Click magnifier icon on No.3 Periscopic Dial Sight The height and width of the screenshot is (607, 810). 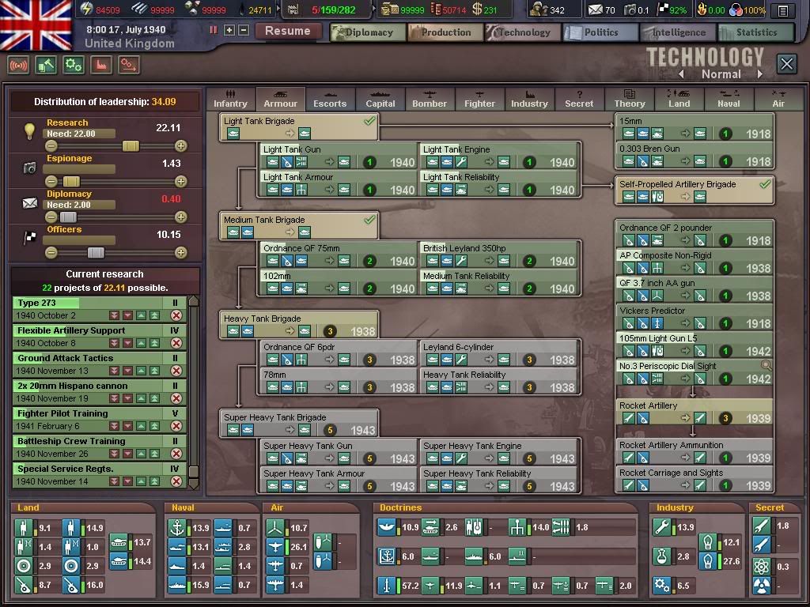[x=766, y=366]
